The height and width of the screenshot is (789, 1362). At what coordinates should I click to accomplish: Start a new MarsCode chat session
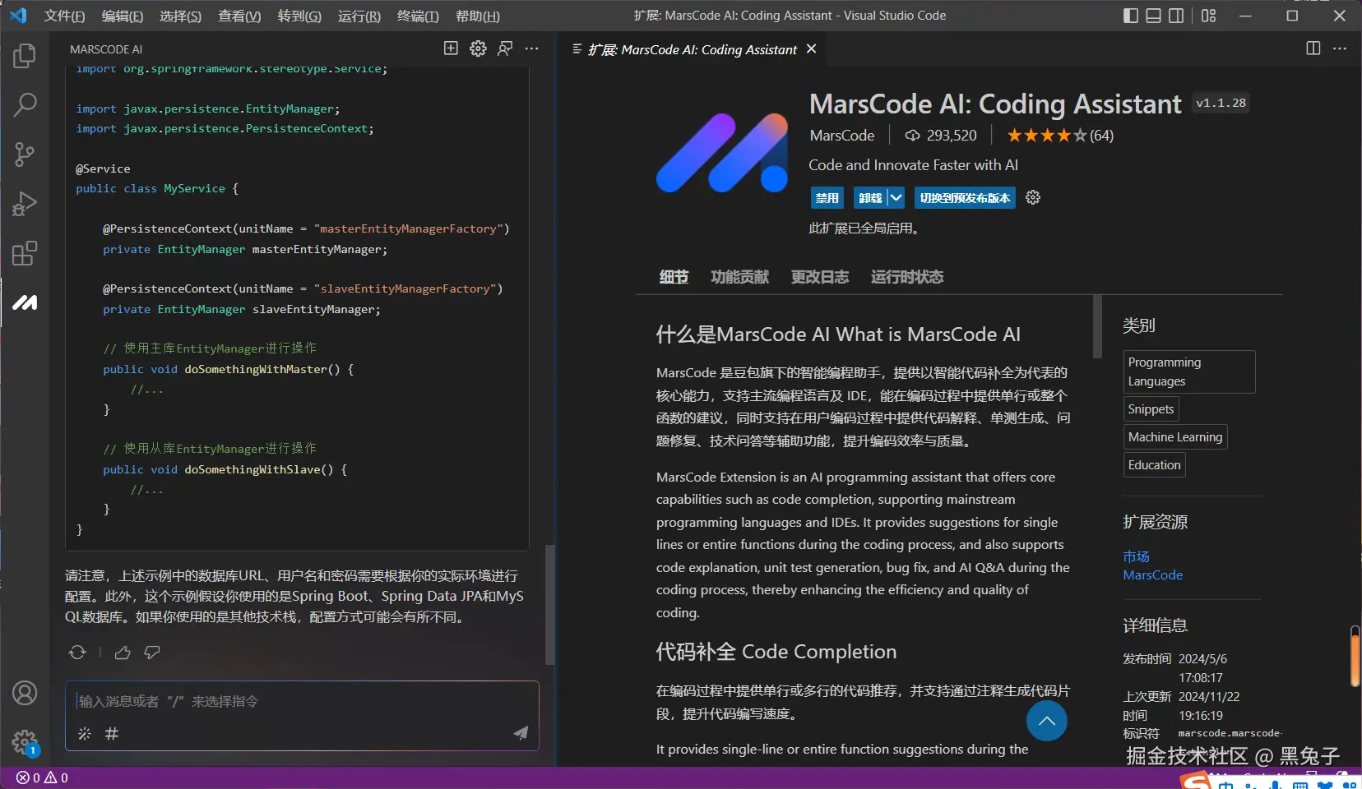451,49
